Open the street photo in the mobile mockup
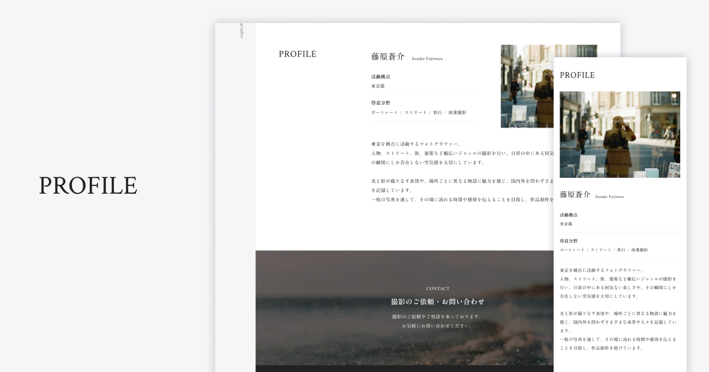The image size is (709, 372). [x=620, y=135]
